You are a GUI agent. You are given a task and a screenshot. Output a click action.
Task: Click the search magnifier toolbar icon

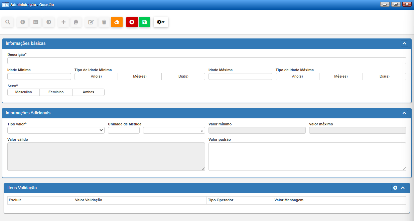pos(7,22)
